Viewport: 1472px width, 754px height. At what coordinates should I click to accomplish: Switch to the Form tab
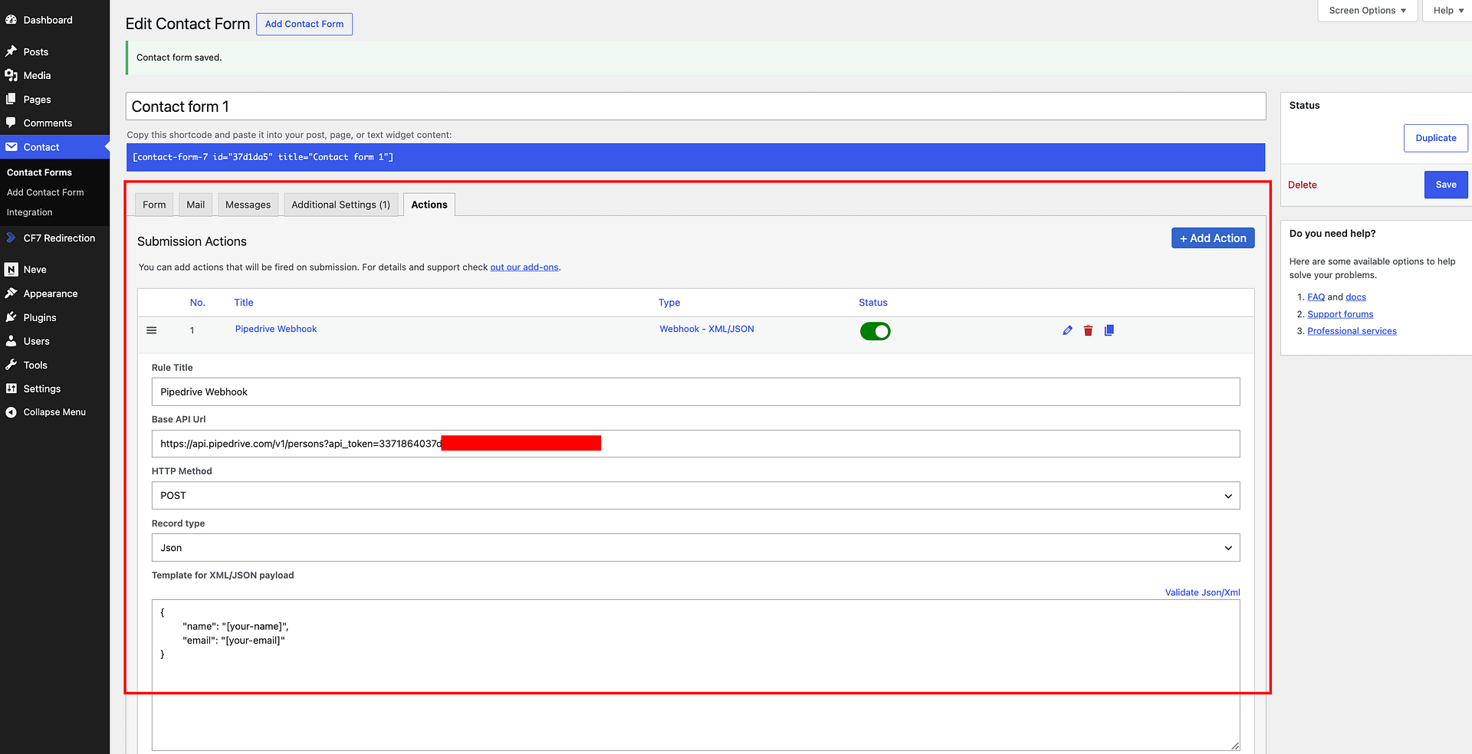coord(154,205)
